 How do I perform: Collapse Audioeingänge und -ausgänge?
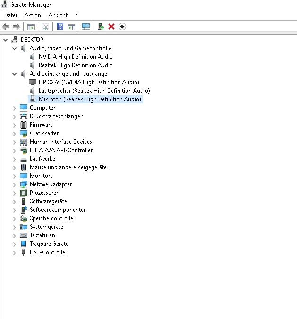[x=15, y=74]
